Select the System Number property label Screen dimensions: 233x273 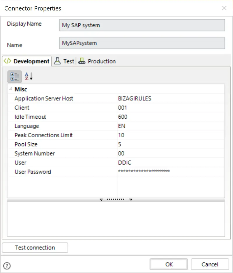(35, 154)
